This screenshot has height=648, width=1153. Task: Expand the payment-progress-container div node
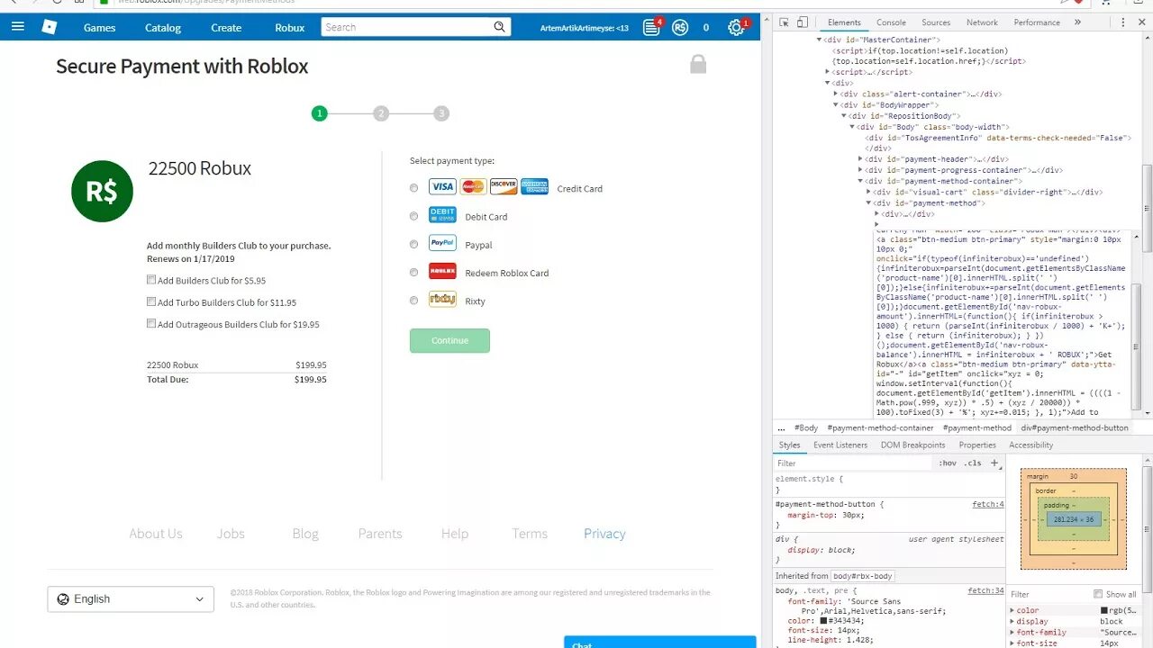pyautogui.click(x=861, y=170)
